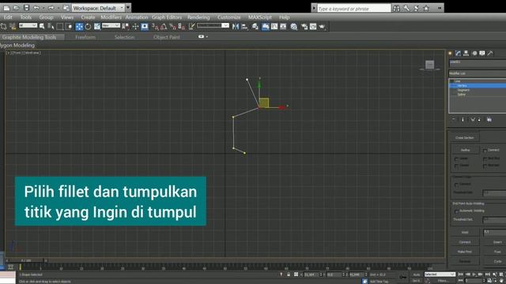Open the Utilities command panel tab
The width and height of the screenshot is (506, 284).
pyautogui.click(x=490, y=54)
